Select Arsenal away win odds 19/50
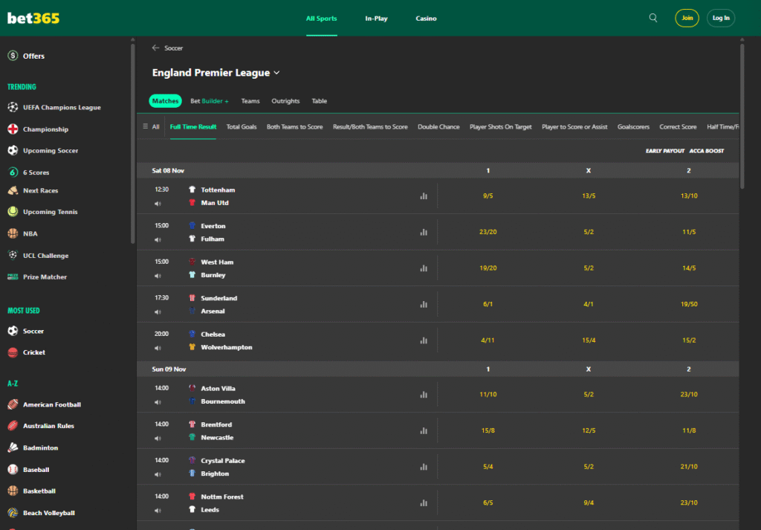This screenshot has height=530, width=761. pyautogui.click(x=688, y=304)
